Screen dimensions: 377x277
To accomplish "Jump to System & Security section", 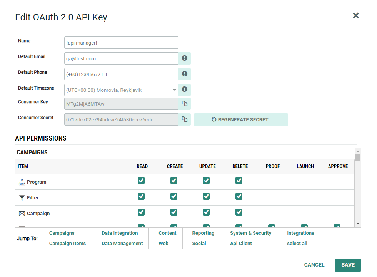I will (x=250, y=233).
